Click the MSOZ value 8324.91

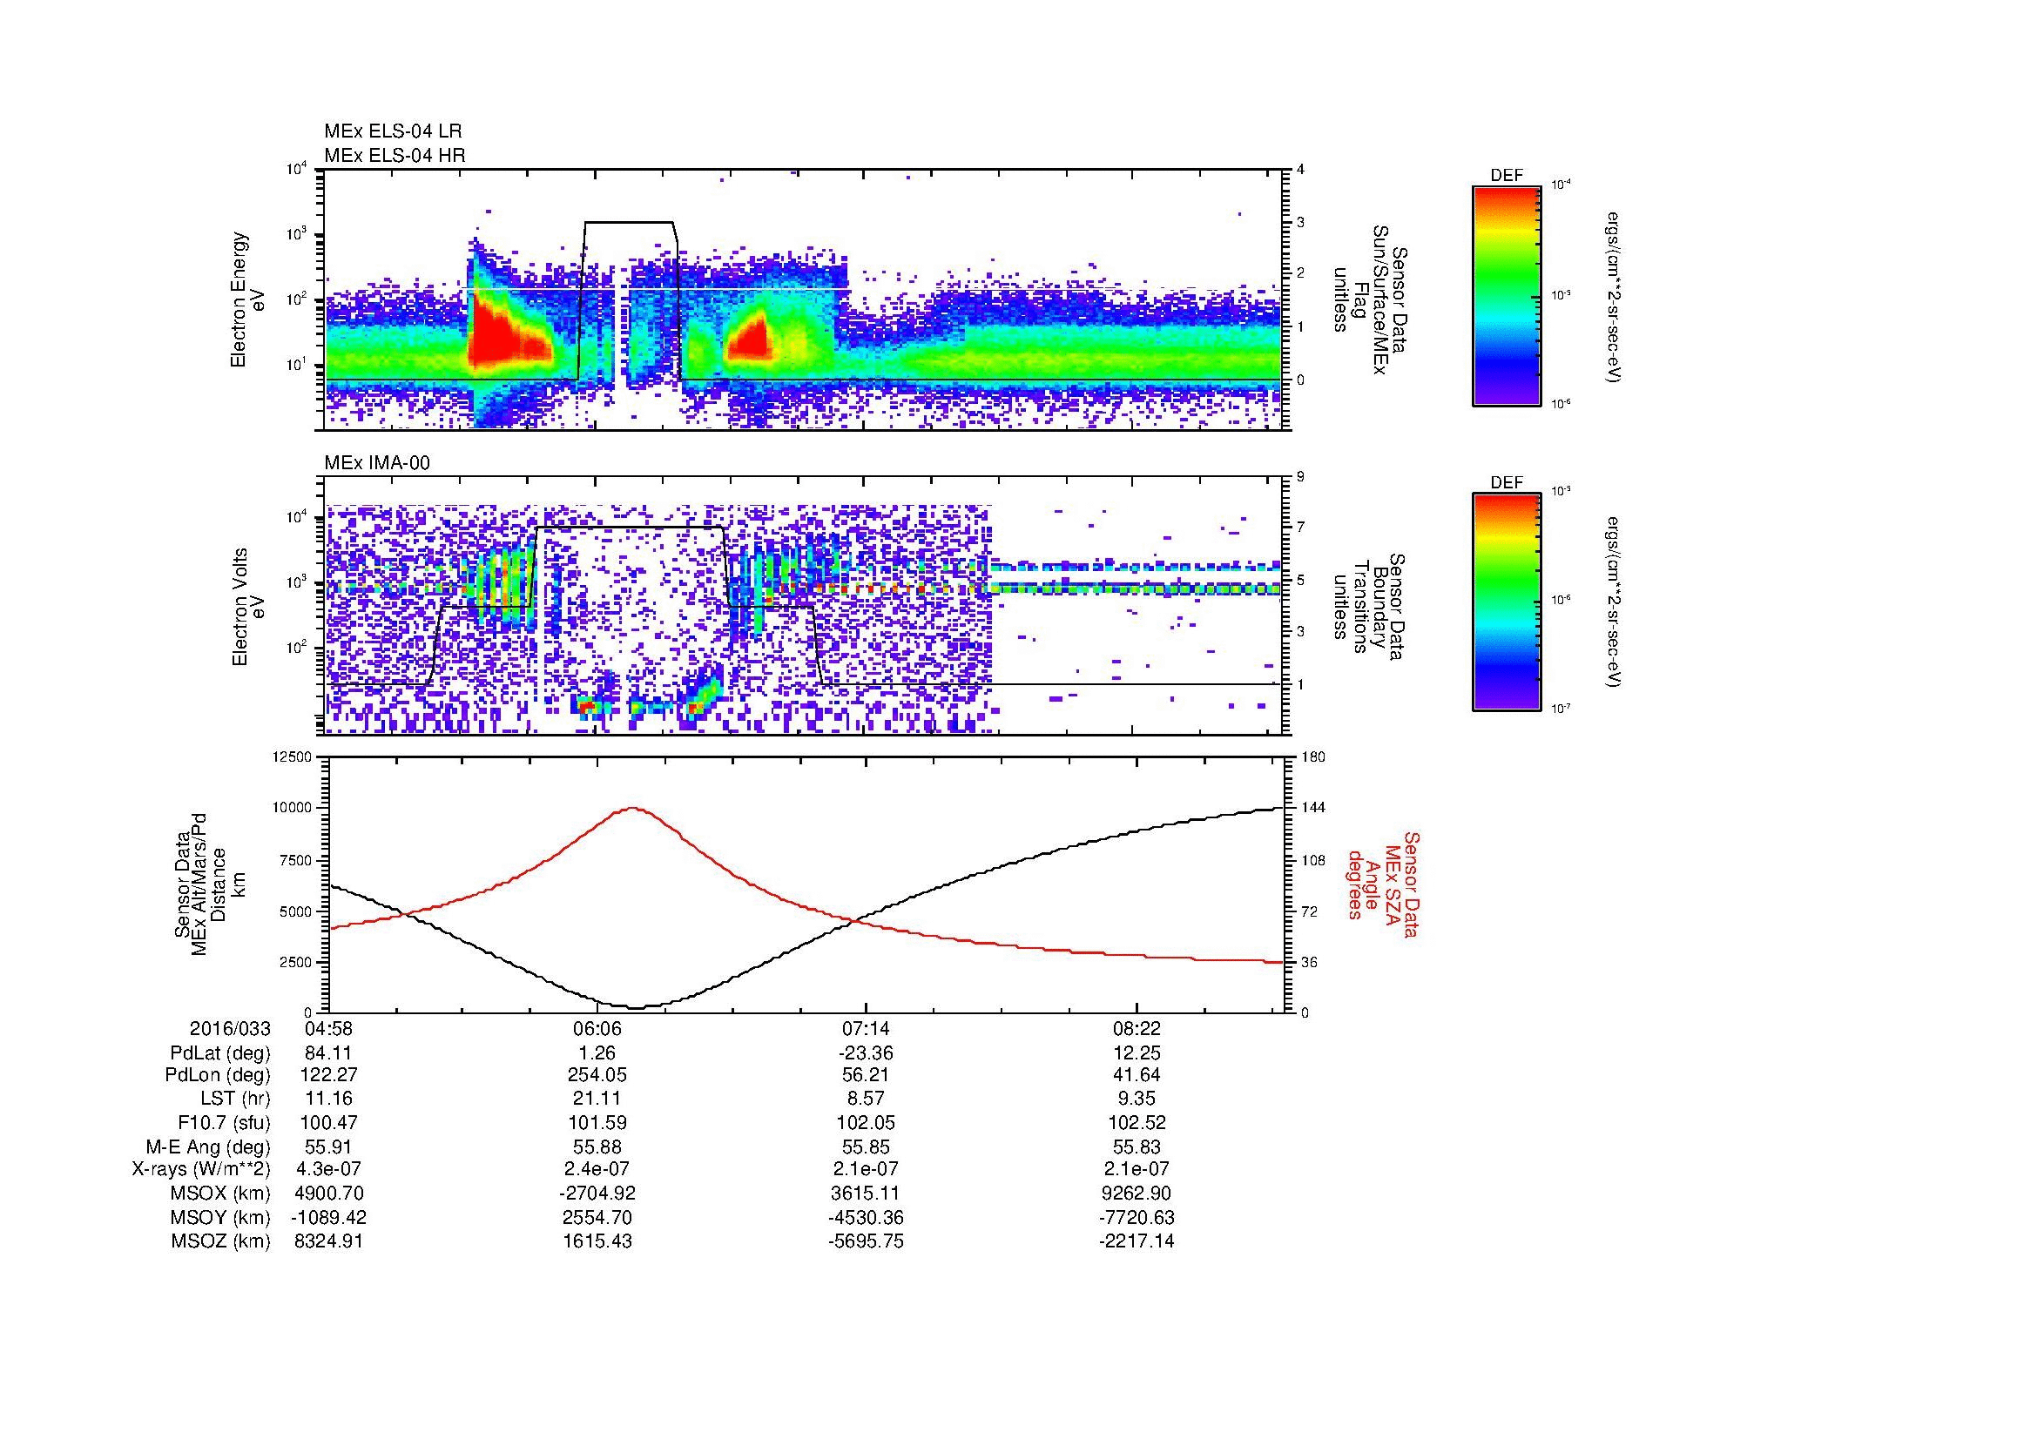coord(329,1241)
